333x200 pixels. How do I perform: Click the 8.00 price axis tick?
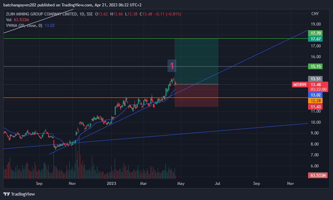315,144
